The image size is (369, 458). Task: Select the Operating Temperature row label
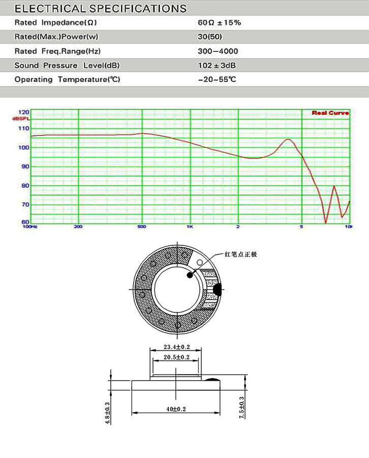(x=67, y=80)
